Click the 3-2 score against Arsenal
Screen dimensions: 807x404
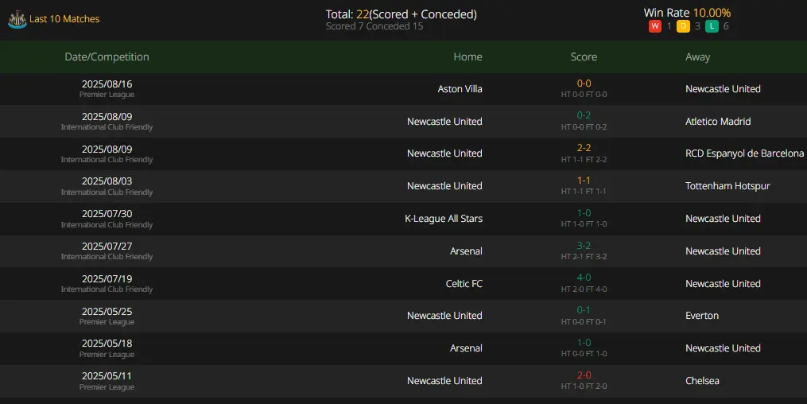pos(584,246)
